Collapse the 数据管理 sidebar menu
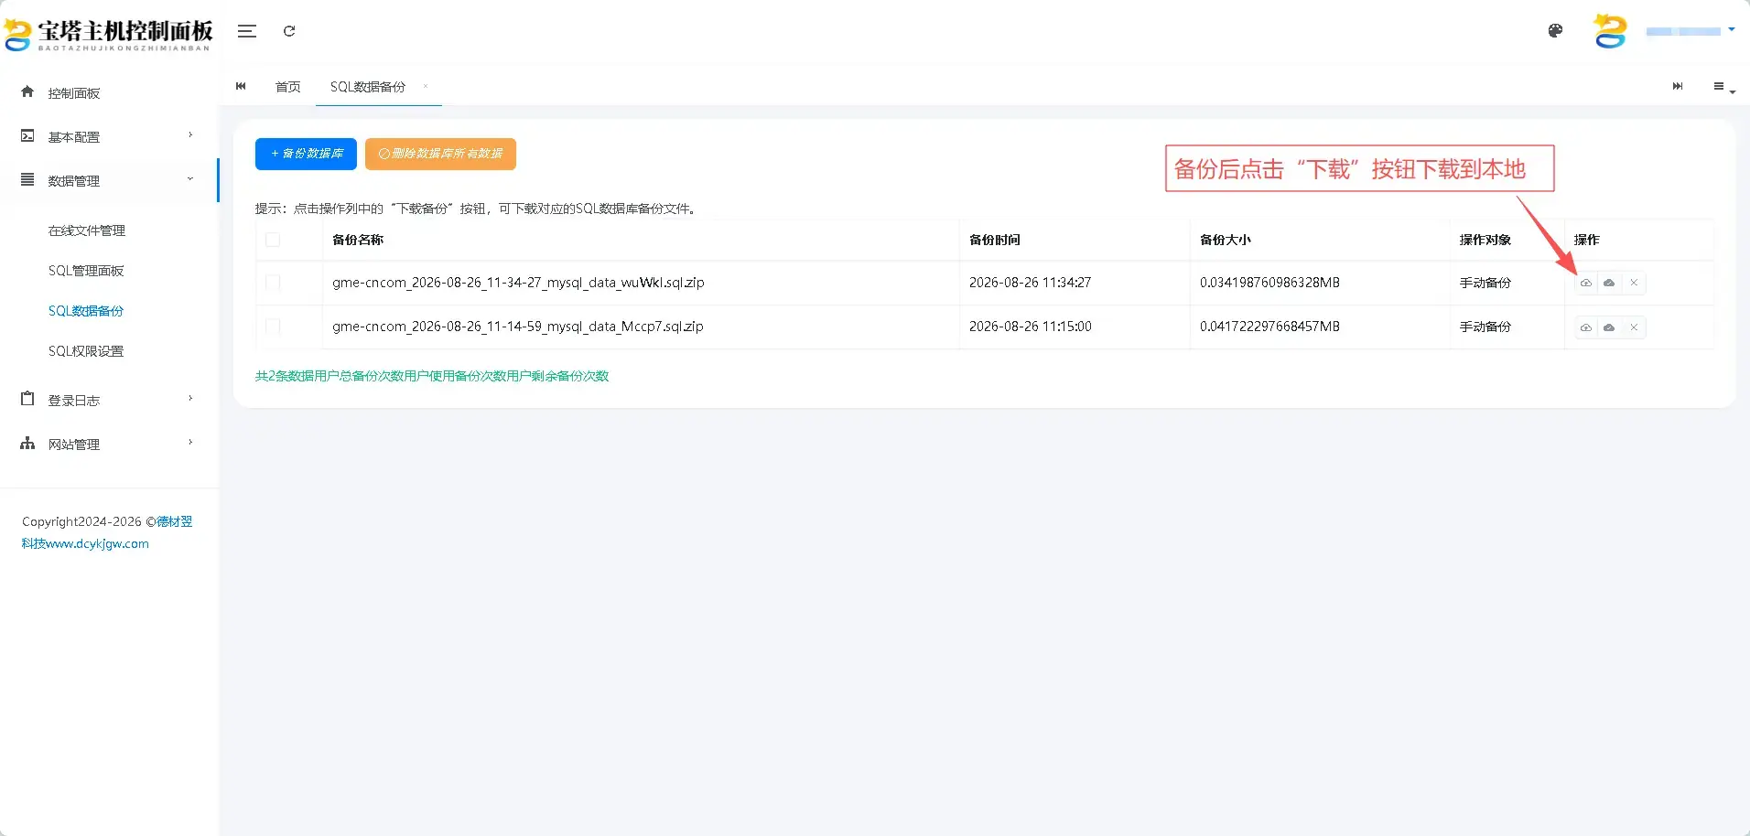The height and width of the screenshot is (836, 1750). 109,181
